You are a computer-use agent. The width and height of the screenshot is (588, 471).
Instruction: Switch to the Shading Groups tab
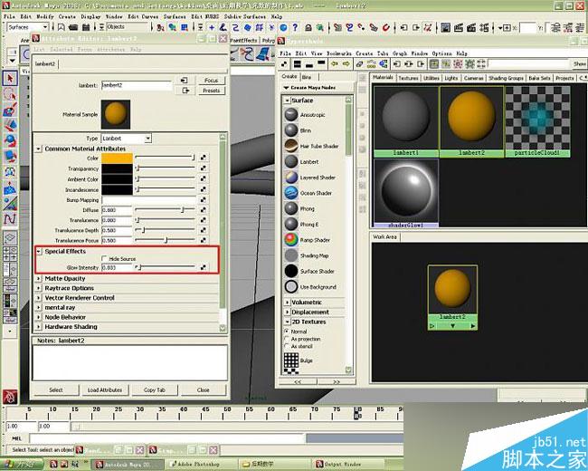pos(506,78)
